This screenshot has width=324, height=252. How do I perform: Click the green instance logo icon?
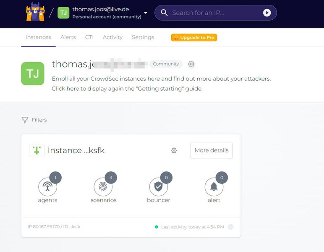point(37,150)
